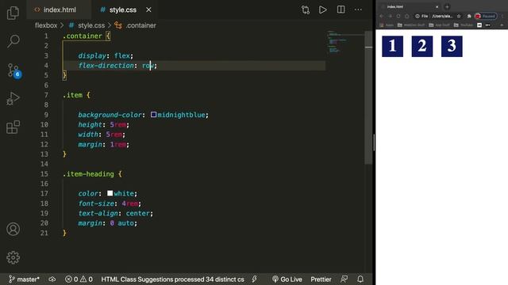Split the editor to the right
Screen dimensions: 508x285
pos(341,9)
